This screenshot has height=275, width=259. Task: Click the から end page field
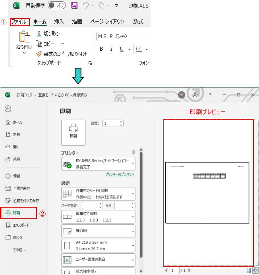tap(125, 205)
